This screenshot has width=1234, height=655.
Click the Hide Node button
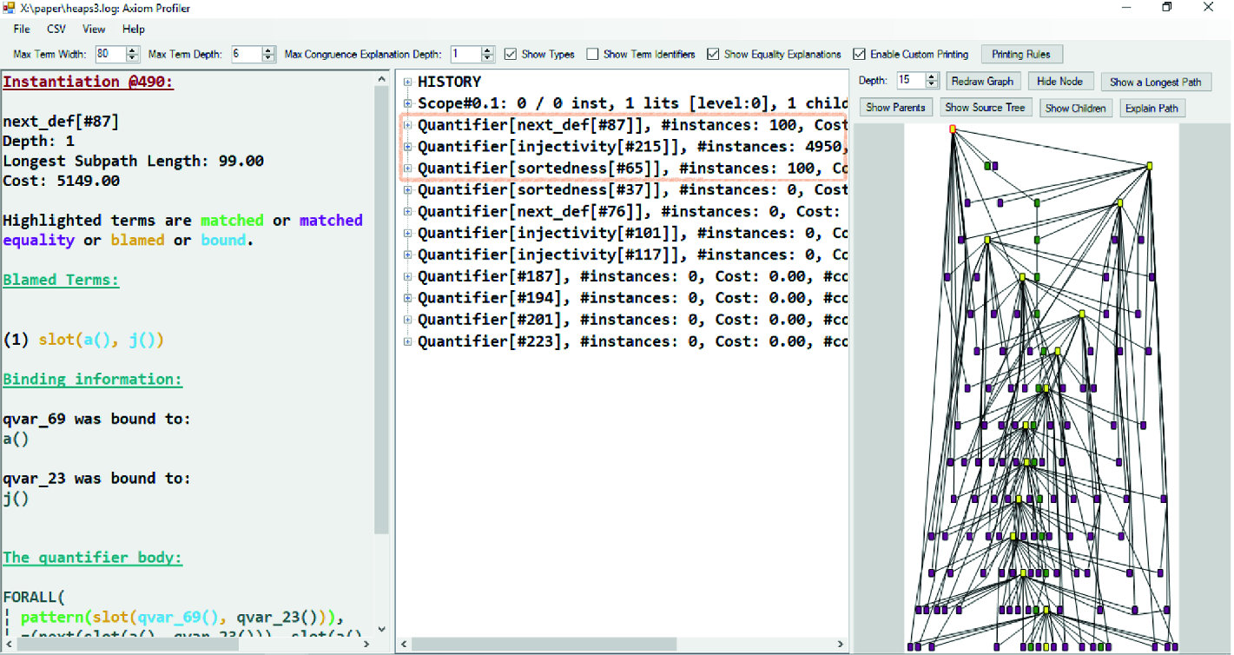[1059, 81]
